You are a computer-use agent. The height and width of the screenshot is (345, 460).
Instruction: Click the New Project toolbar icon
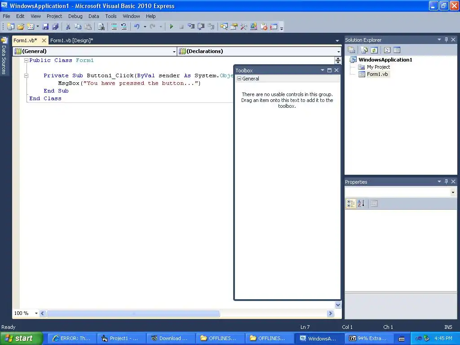(x=11, y=27)
